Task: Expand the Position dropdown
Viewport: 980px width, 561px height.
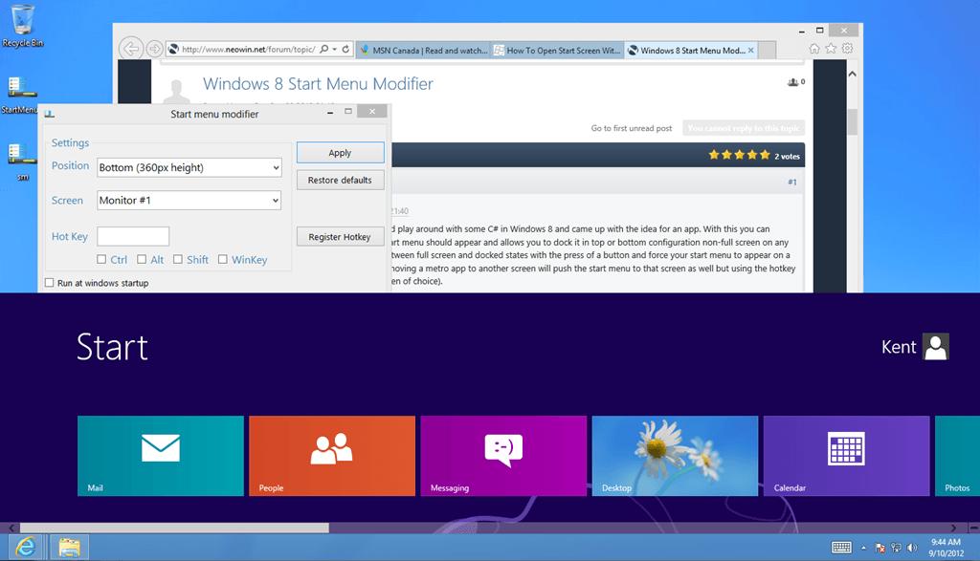Action: coord(189,168)
